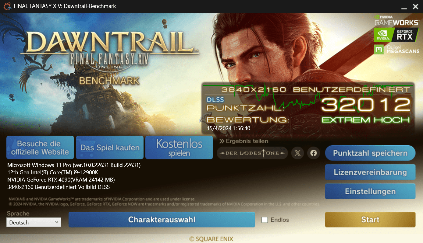The height and width of the screenshot is (243, 423).
Task: Click the Dawntrail Final Fantasy XIV logo
Action: 113,57
